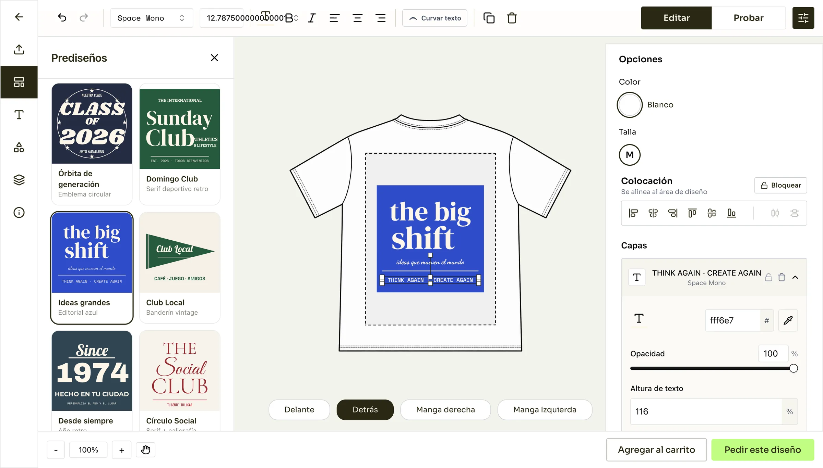
Task: Click the info icon in sidebar
Action: tap(19, 213)
